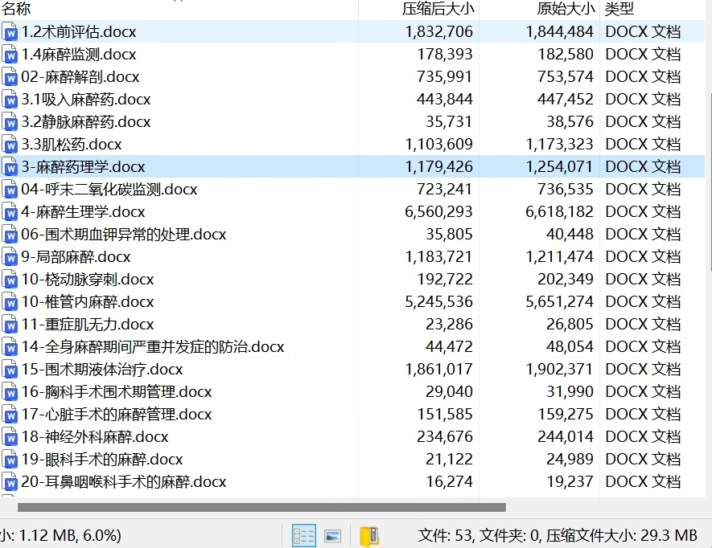Click Word icon of 14-全身麻醉期间严重并发症的防治.docx
This screenshot has height=548, width=712.
(10, 346)
